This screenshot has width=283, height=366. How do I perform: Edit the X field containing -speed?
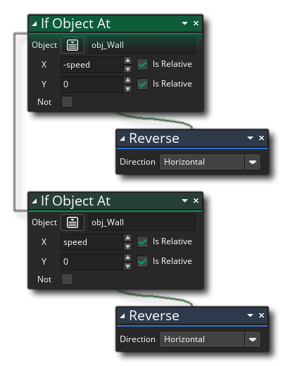[x=92, y=65]
